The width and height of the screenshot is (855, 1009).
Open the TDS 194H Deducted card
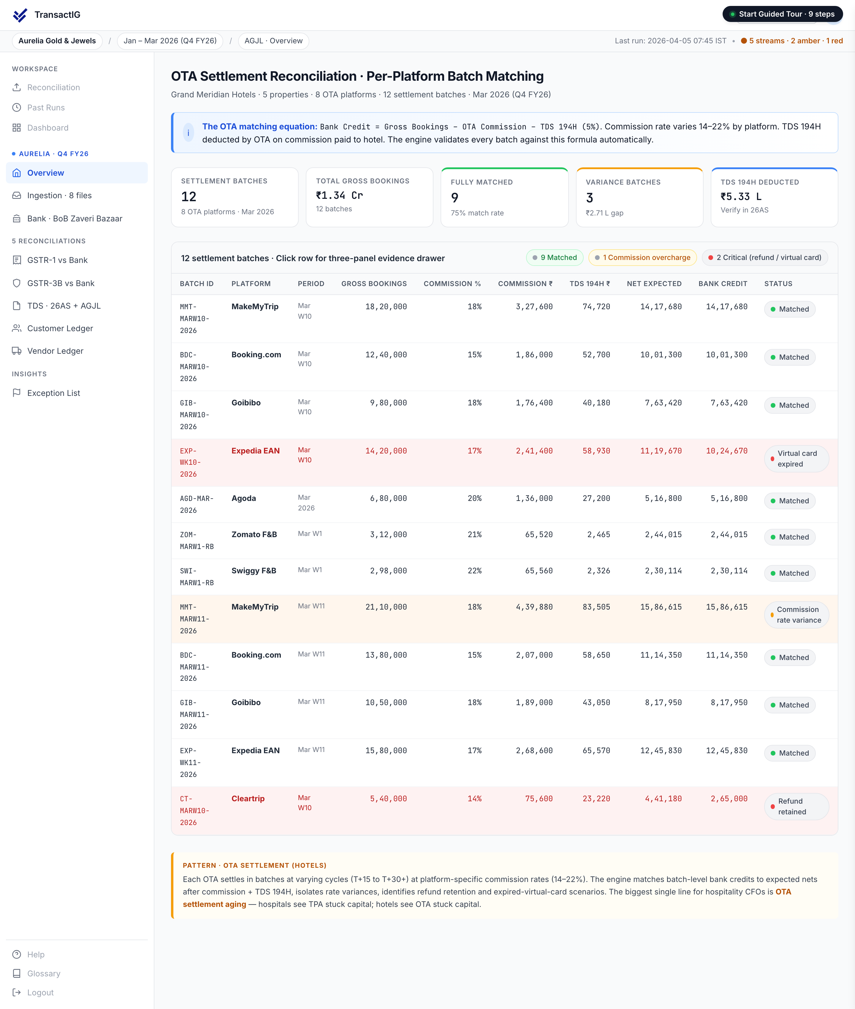click(x=774, y=197)
